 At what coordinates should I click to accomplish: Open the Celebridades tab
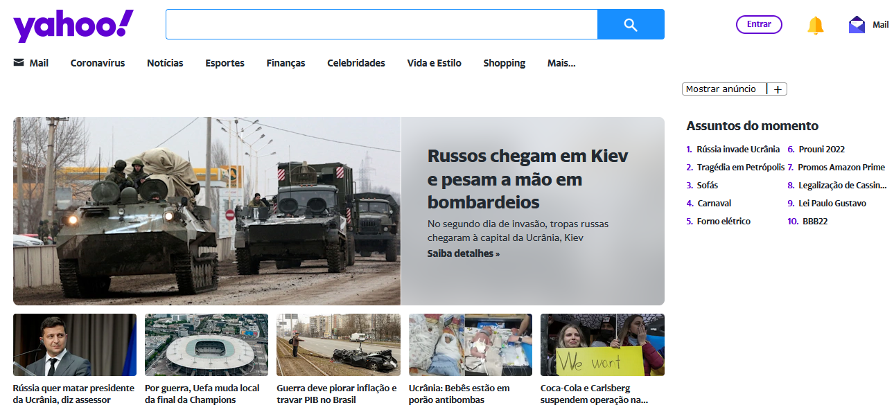coord(356,63)
